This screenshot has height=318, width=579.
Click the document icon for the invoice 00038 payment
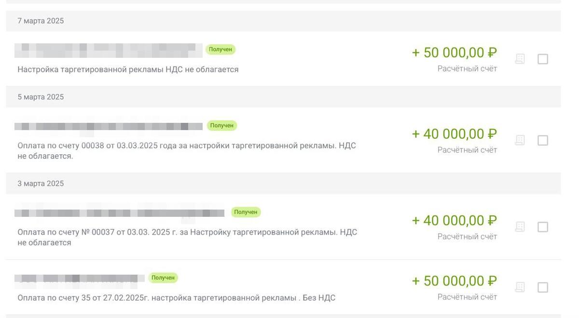tap(520, 140)
